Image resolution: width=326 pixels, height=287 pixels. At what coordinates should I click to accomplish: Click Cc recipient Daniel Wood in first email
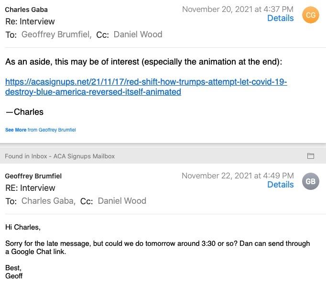click(138, 34)
